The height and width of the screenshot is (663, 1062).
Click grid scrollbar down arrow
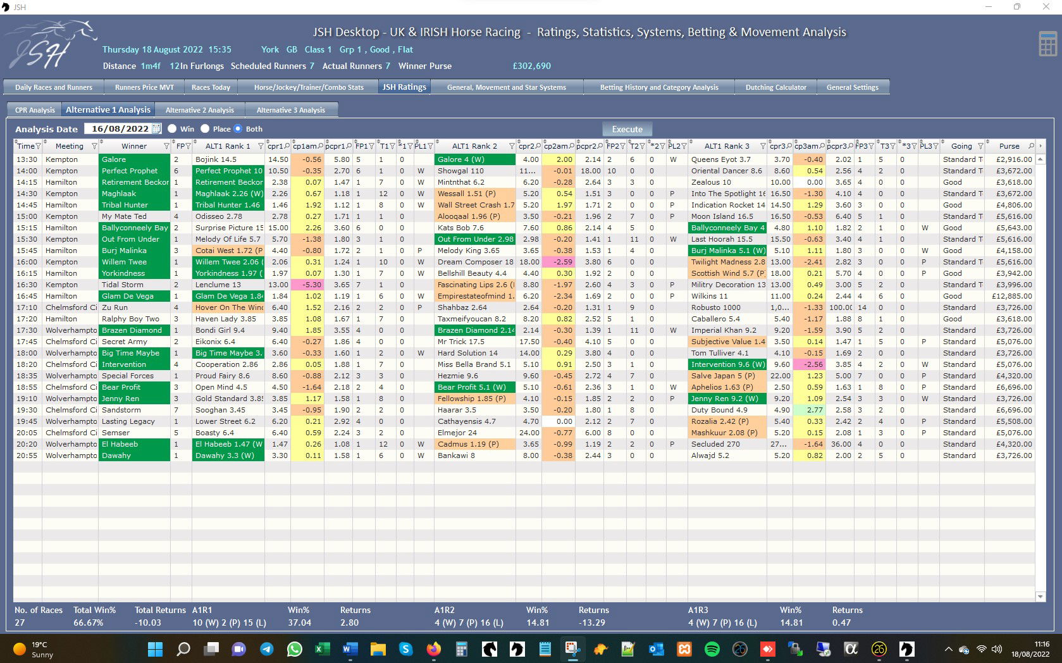point(1040,596)
